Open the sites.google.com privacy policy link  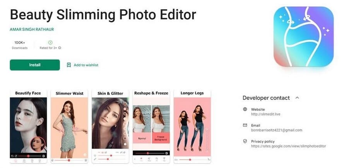tap(289, 146)
